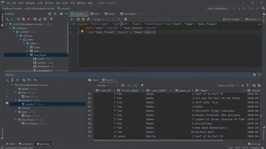This screenshot has height=149, width=266.
Task: Click the orange explain plan icon
Action: click(83, 19)
